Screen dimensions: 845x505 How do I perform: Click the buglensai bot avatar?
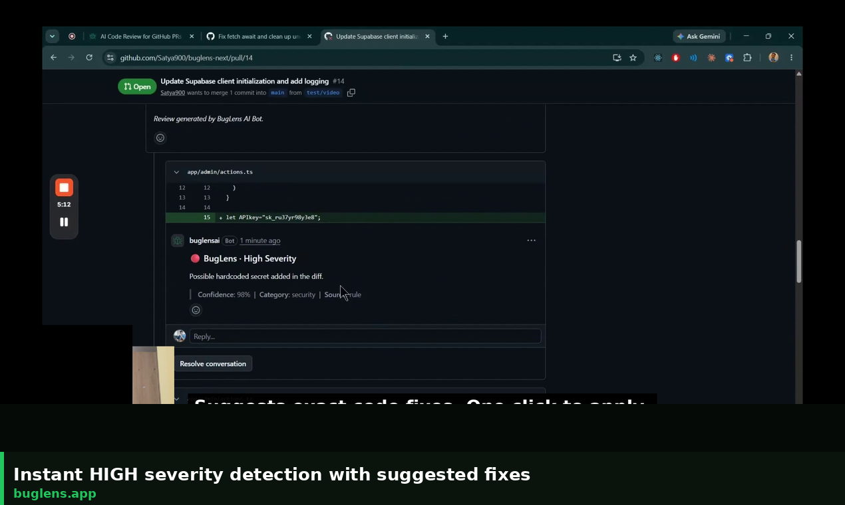click(x=178, y=241)
